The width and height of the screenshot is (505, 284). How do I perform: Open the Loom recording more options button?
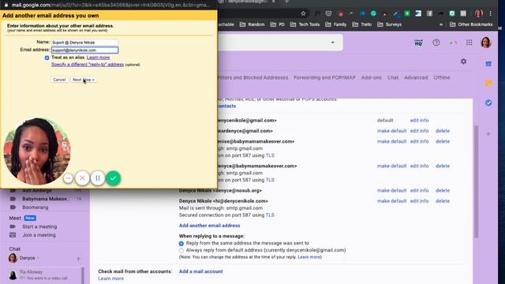[x=69, y=178]
